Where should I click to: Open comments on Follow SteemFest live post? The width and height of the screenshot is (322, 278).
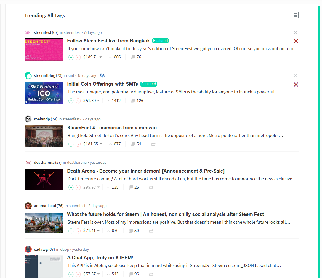click(x=136, y=57)
